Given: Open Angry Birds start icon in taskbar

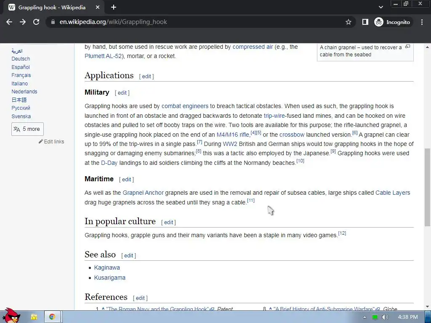Looking at the screenshot, I should click(x=11, y=316).
